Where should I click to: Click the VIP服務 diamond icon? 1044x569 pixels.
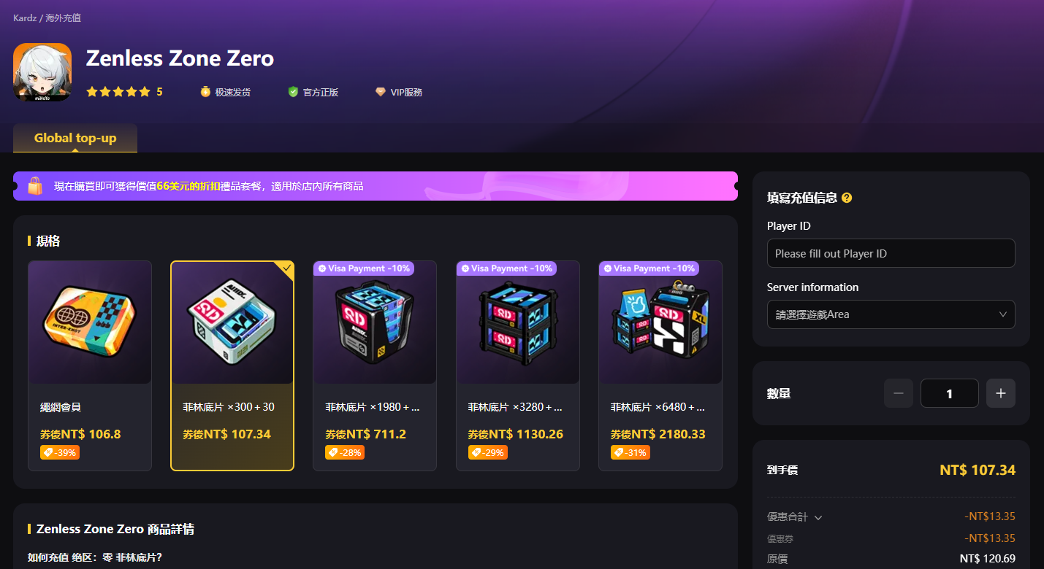pos(380,92)
